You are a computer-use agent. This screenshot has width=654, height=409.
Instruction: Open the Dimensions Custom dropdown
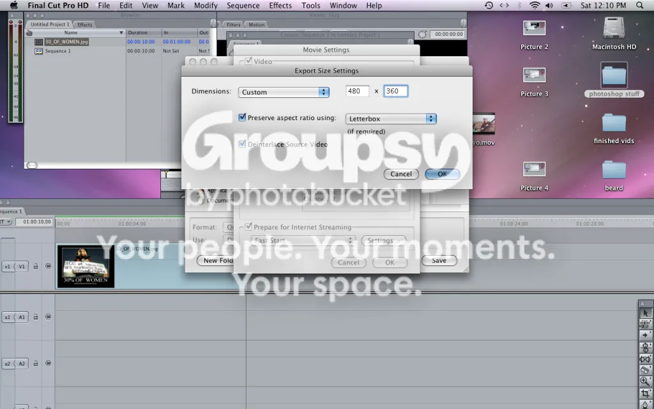284,92
